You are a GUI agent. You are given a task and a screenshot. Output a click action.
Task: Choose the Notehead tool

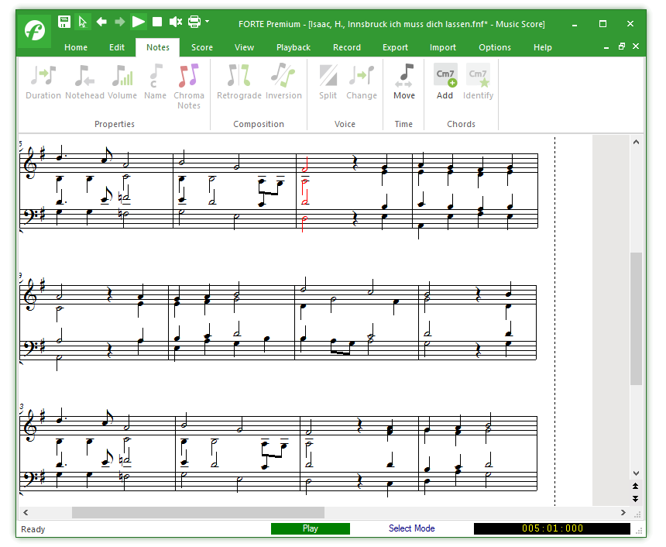point(84,82)
